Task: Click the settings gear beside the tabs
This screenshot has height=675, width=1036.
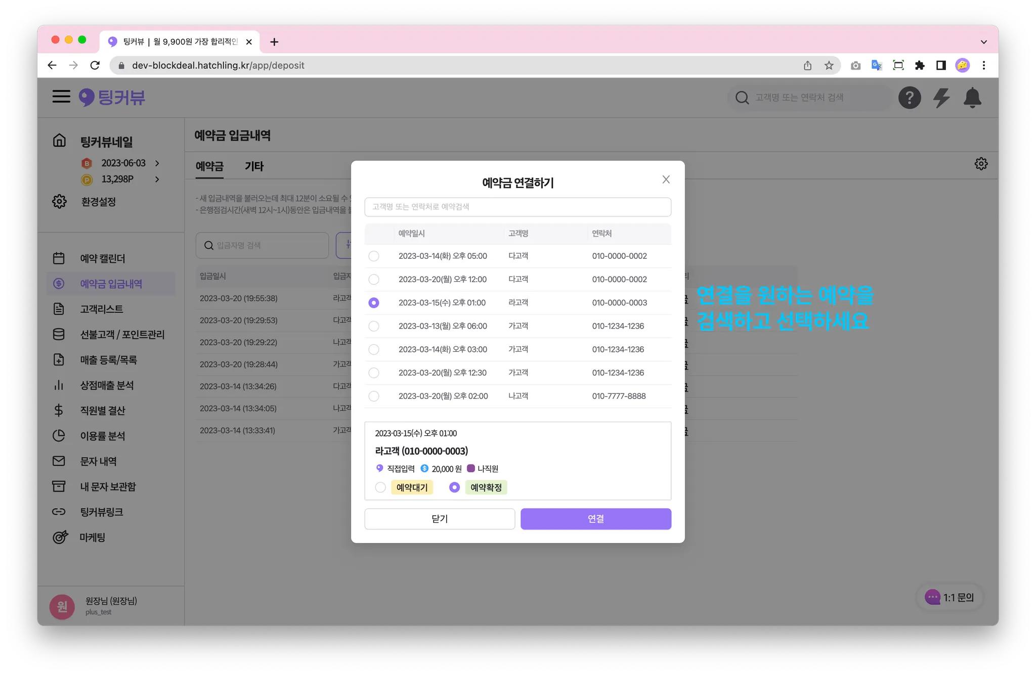Action: (x=981, y=164)
